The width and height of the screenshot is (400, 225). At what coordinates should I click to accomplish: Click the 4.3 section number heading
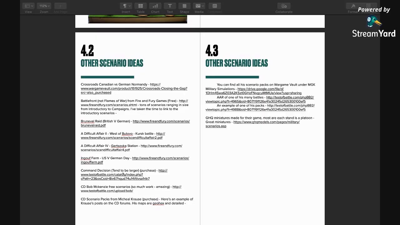click(x=212, y=51)
